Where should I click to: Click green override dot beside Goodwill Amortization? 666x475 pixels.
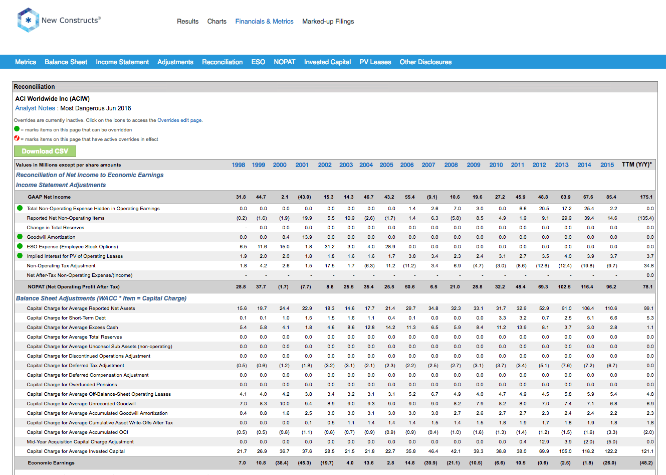[x=20, y=237]
